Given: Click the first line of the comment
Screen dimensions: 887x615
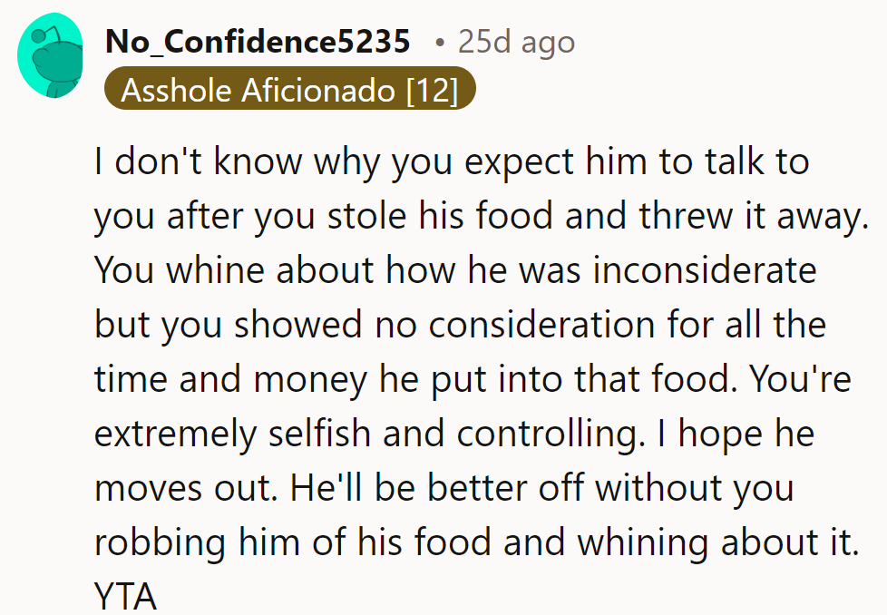Looking at the screenshot, I should (452, 163).
